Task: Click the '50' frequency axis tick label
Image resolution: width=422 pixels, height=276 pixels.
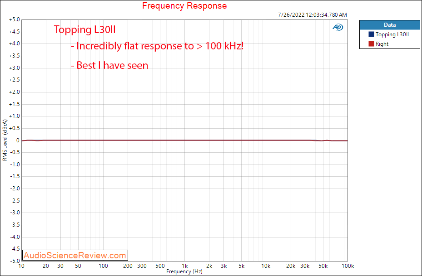Action: click(x=78, y=266)
